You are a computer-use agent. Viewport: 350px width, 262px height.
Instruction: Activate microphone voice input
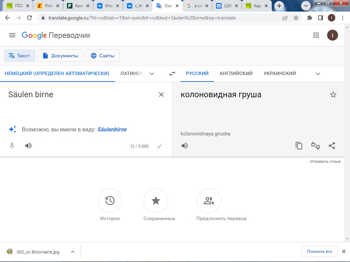pos(12,146)
